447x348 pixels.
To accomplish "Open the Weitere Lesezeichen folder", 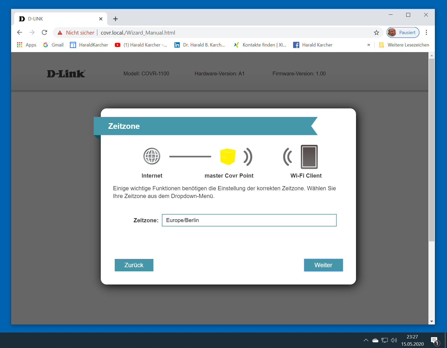I will point(404,45).
